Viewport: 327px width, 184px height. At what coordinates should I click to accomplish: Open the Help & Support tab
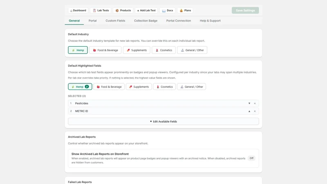click(x=210, y=21)
